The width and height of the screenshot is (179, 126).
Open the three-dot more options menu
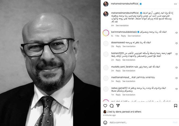pos(175,4)
